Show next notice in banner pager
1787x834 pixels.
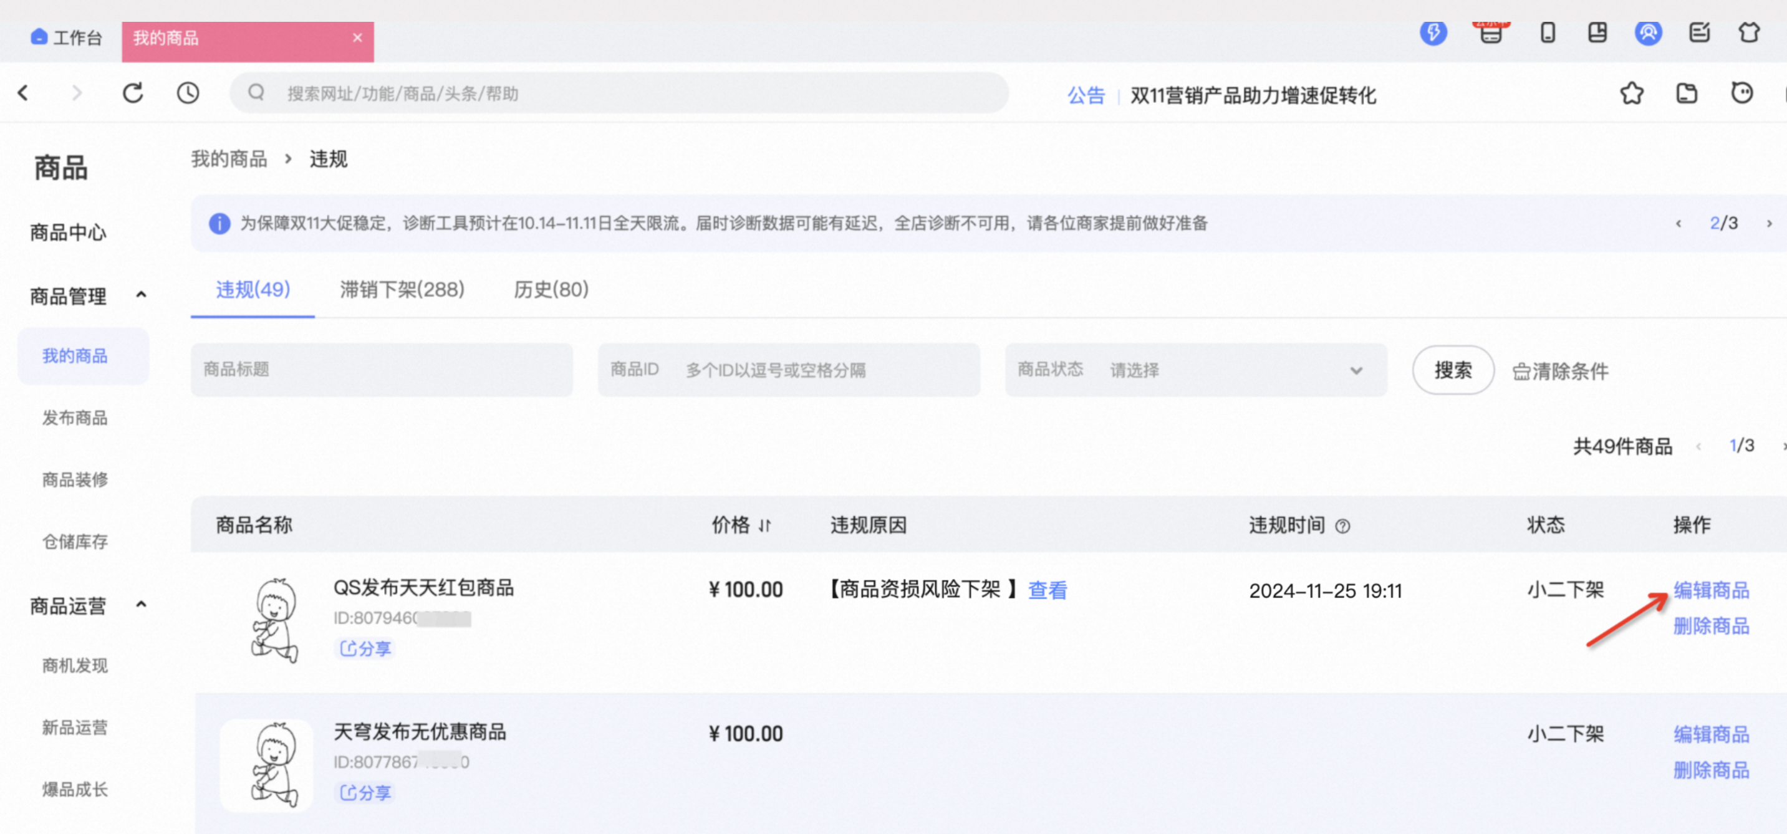[x=1769, y=223]
